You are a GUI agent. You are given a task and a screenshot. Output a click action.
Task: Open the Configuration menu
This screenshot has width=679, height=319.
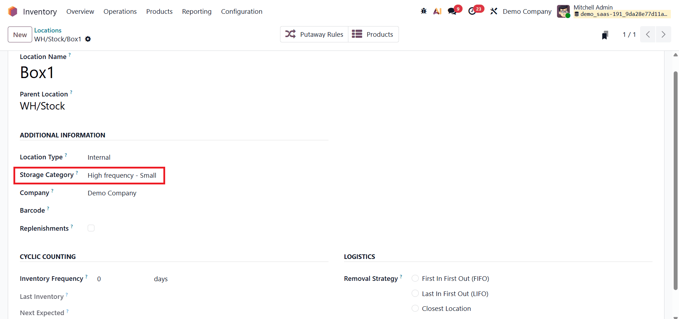coord(242,11)
